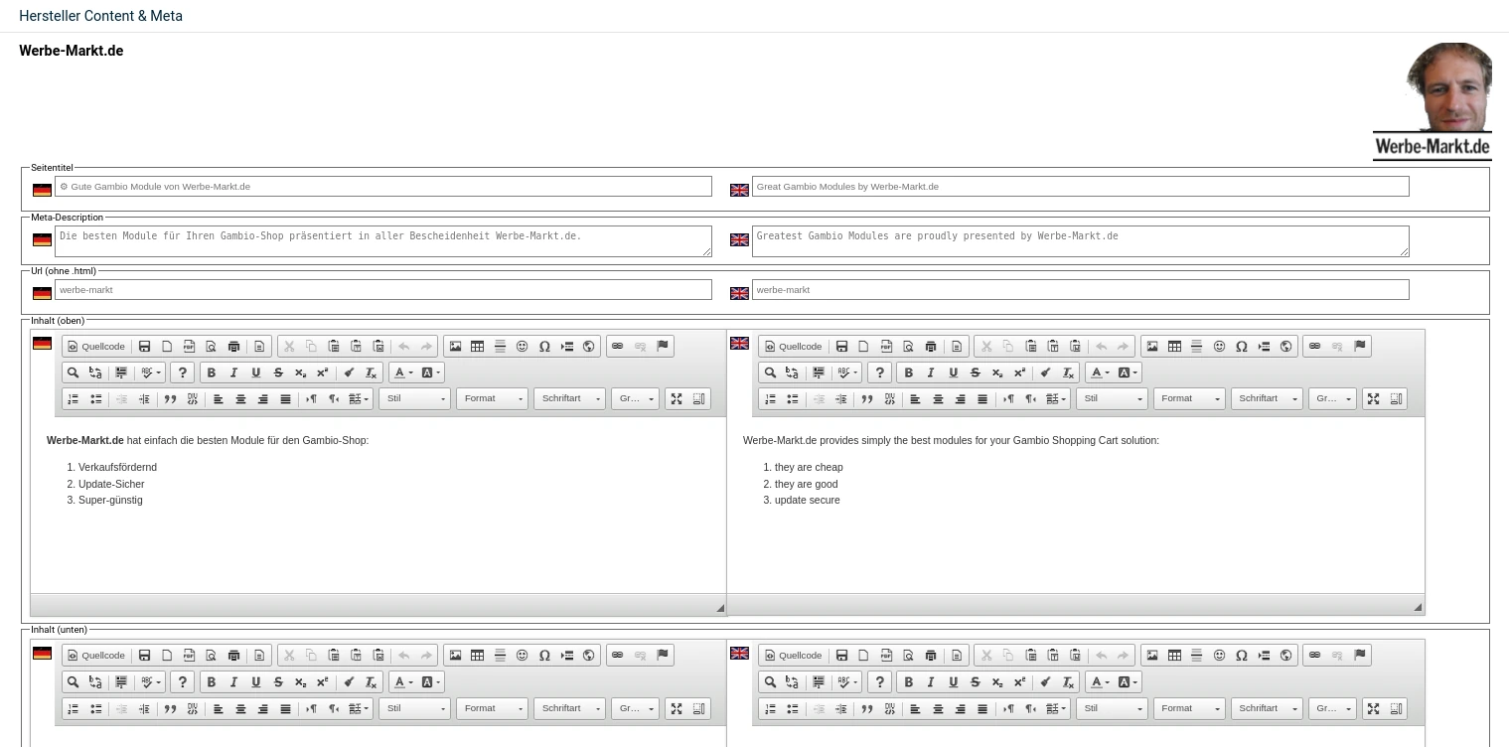Print from German Inhalt (unten) editor toolbar

point(233,656)
